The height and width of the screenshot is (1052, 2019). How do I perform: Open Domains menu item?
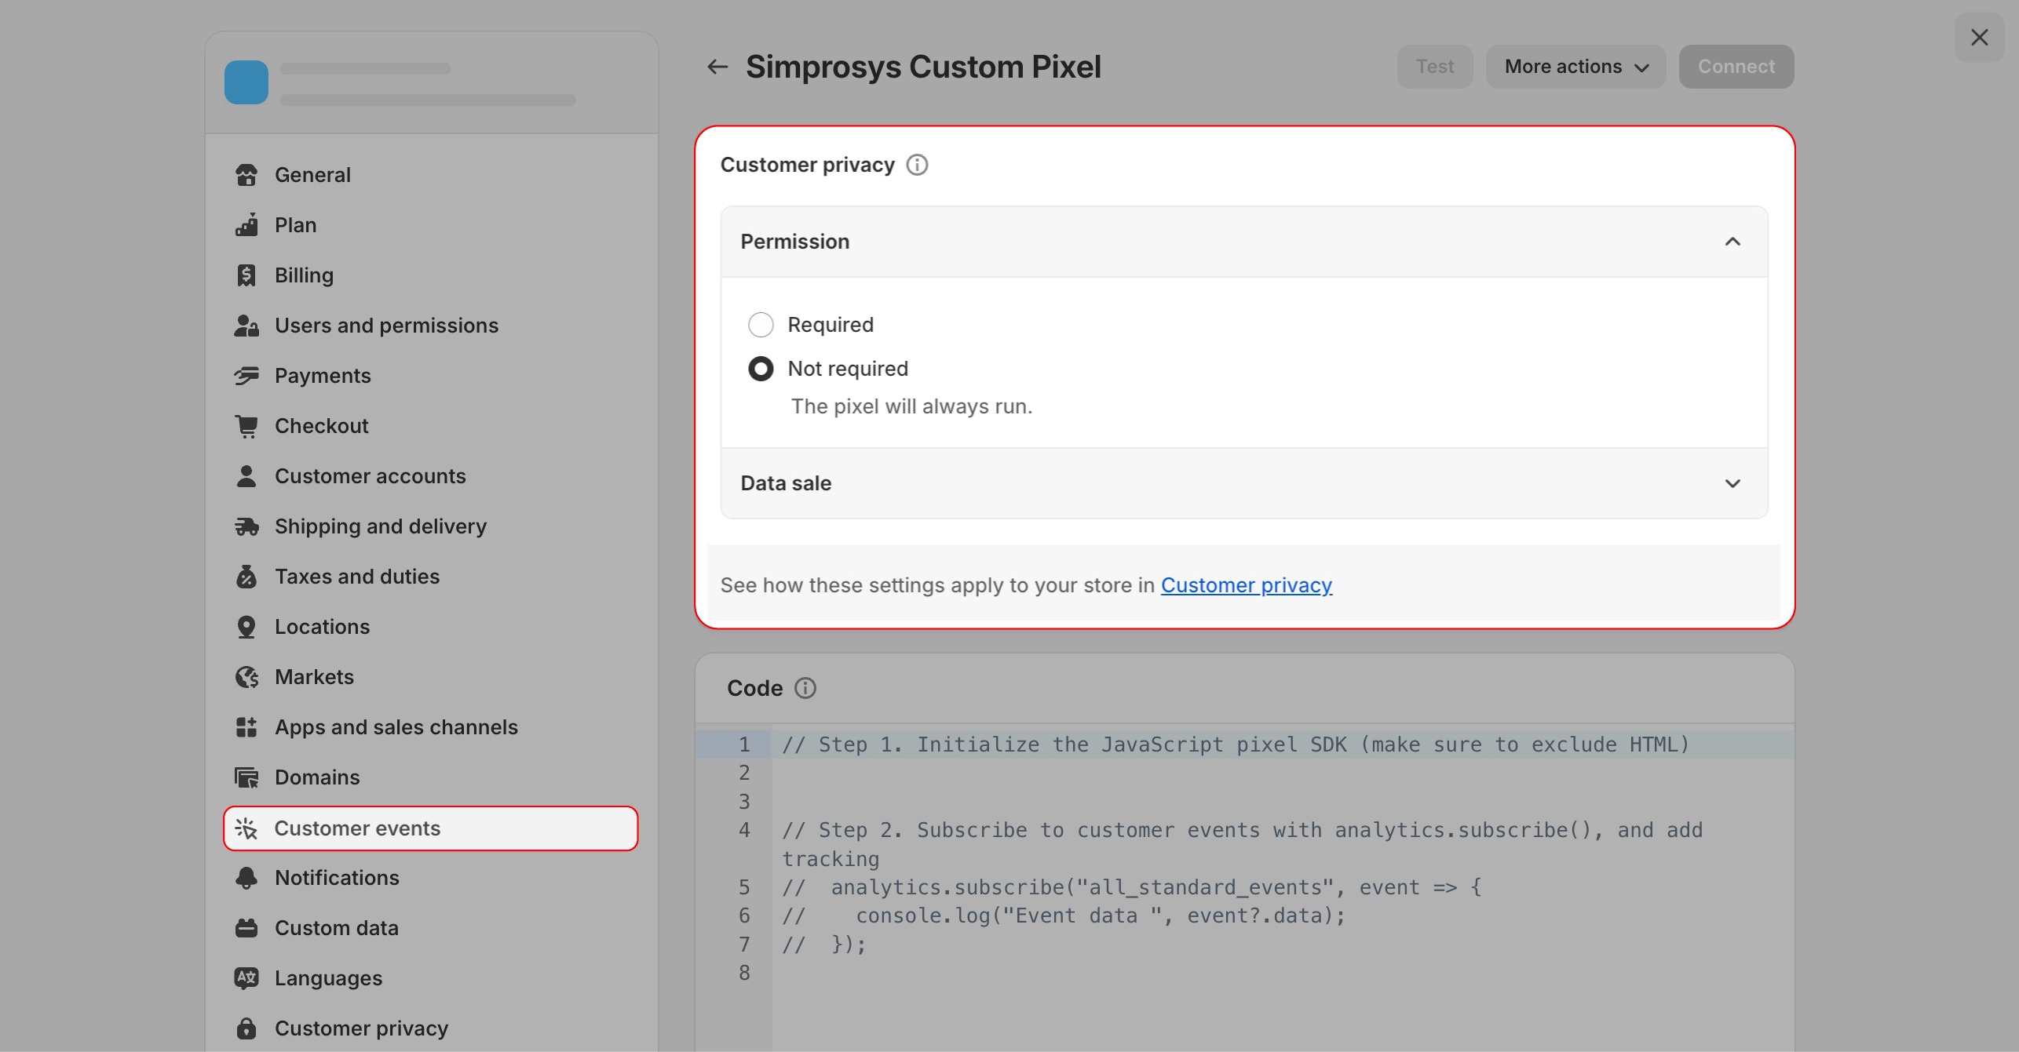pyautogui.click(x=431, y=777)
